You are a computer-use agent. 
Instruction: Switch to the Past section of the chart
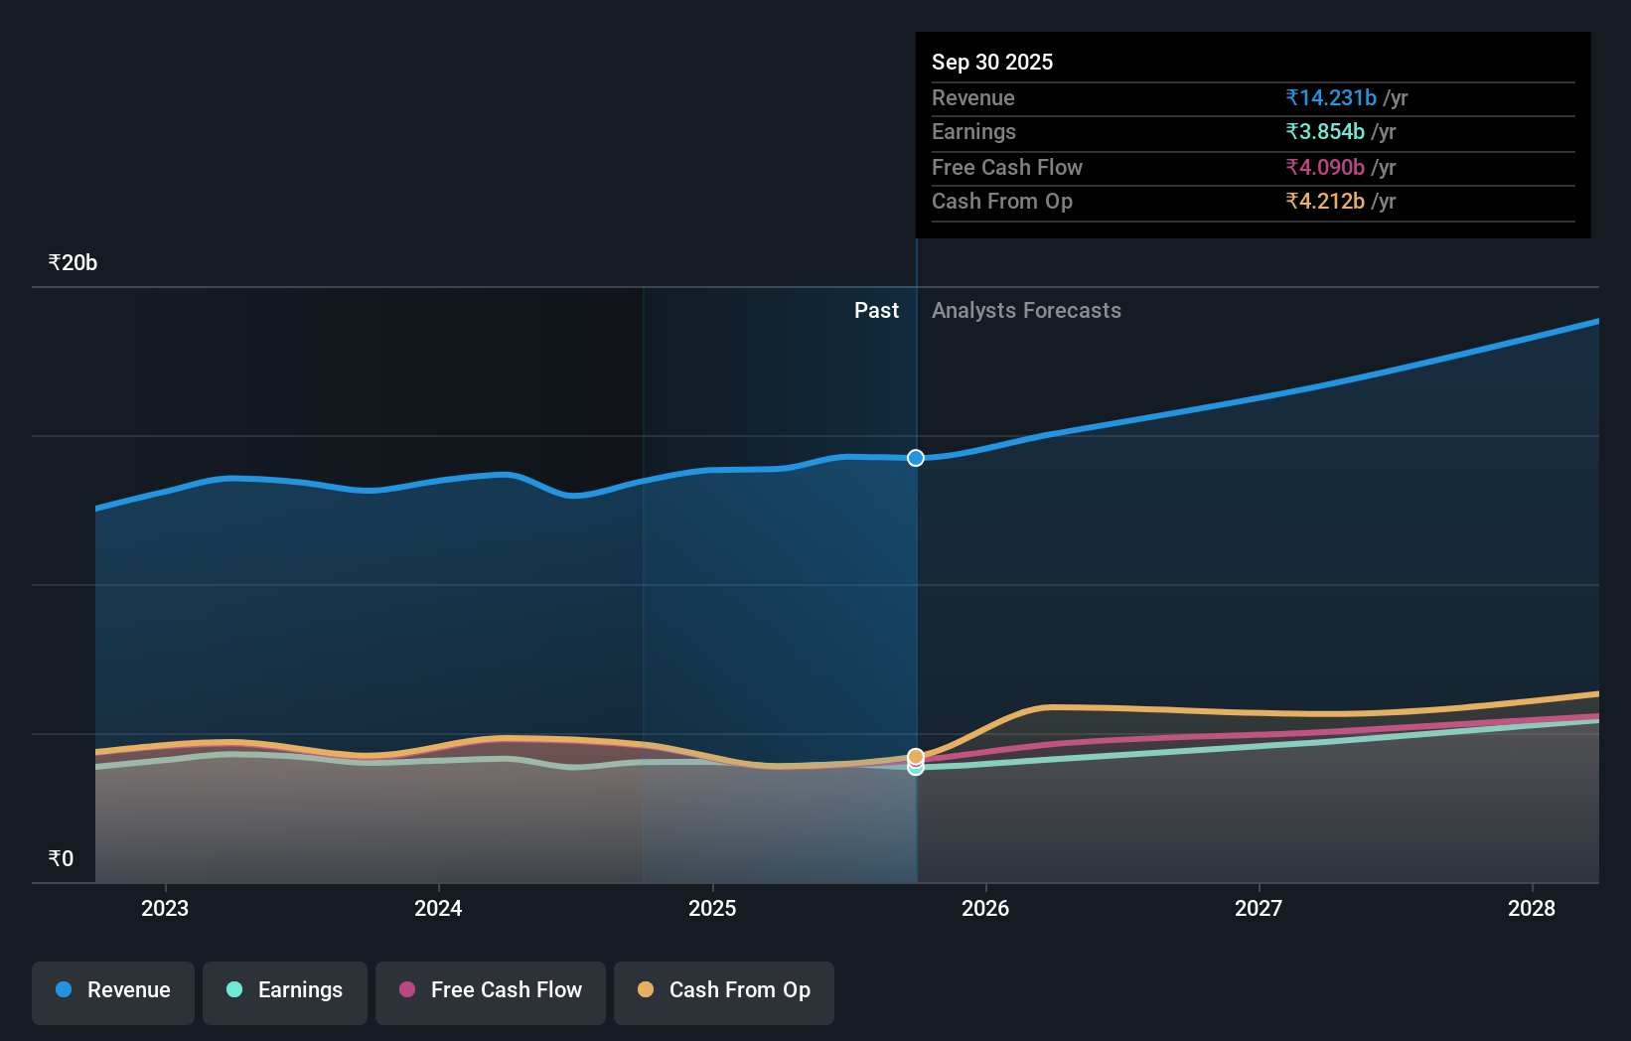click(876, 310)
